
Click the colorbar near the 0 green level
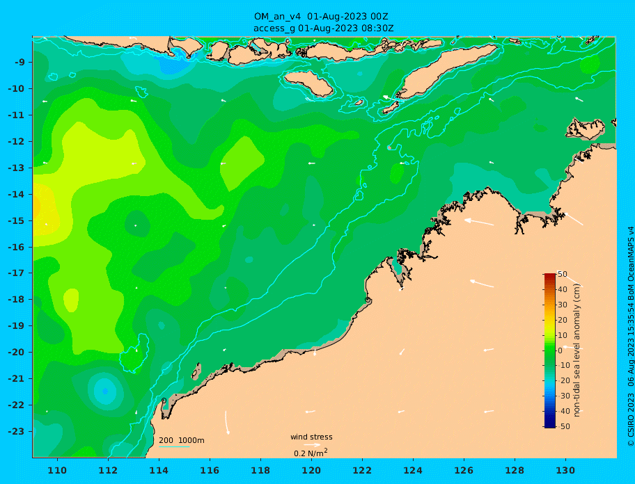click(550, 350)
